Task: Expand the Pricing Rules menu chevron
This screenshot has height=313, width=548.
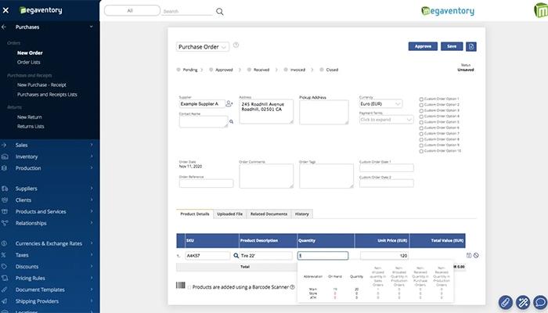Action: coord(92,278)
